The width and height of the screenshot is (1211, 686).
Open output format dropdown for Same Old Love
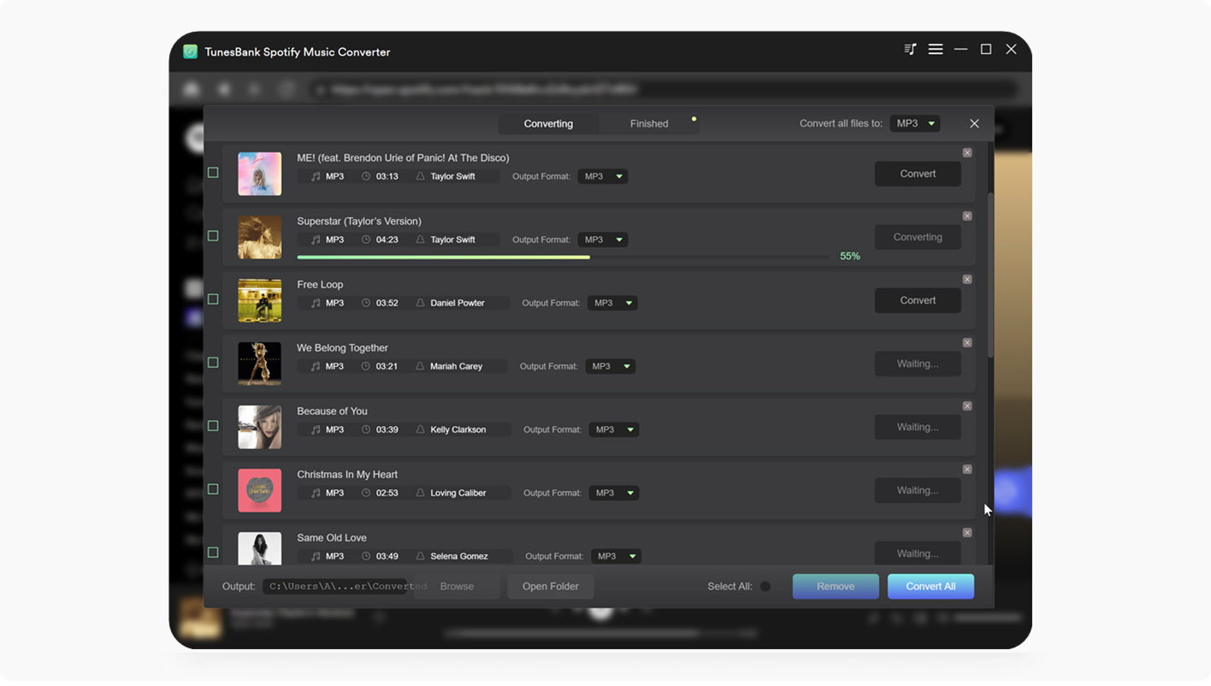coord(616,556)
